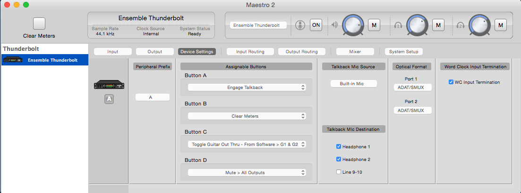Open Button A Engage Talkback dropdown
The height and width of the screenshot is (193, 521).
coord(247,88)
